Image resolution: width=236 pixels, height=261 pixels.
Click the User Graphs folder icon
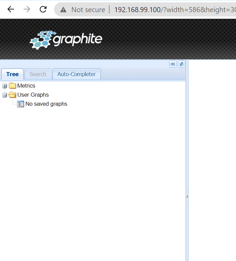(12, 95)
